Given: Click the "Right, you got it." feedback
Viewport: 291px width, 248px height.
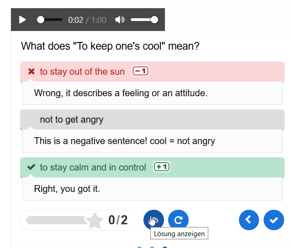Looking at the screenshot, I should (x=67, y=189).
